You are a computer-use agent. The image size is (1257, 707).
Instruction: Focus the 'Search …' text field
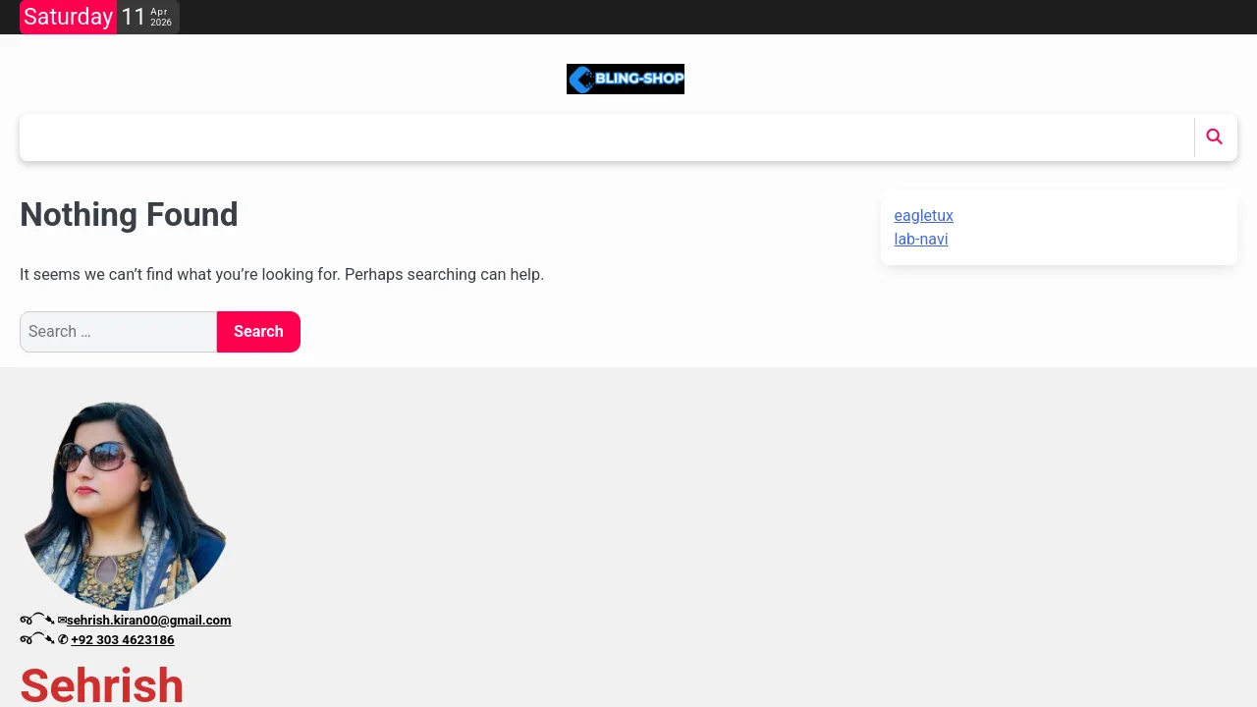(x=118, y=332)
